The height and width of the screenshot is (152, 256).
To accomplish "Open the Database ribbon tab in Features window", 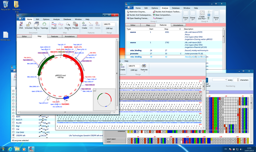I will (x=176, y=8).
